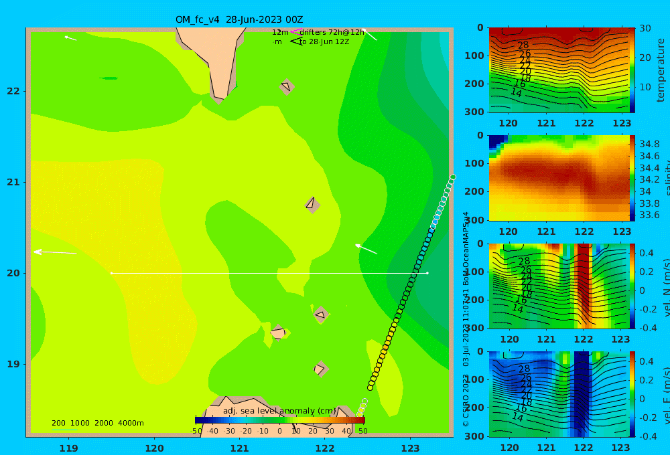Open the vel. E section panel
Image resolution: width=670 pixels, height=455 pixels.
[x=559, y=394]
